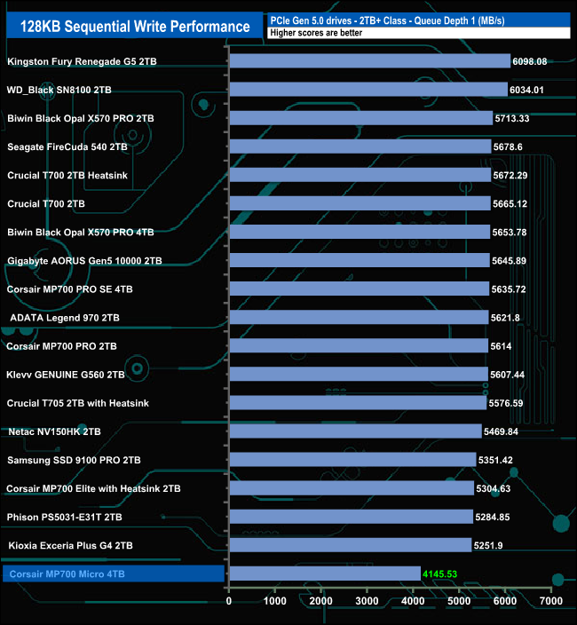Click the 3000 axis tick label
The image size is (577, 625).
tap(367, 601)
